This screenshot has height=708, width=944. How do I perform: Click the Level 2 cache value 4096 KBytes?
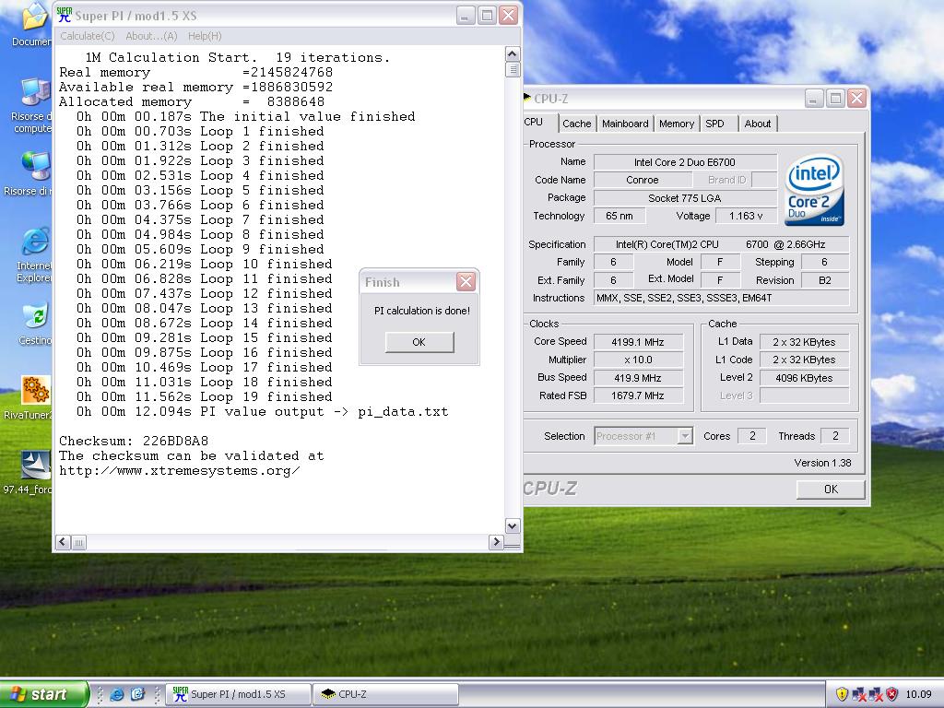point(804,377)
